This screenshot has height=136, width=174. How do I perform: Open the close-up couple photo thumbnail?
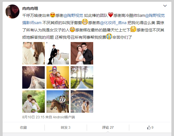(x=34, y=53)
